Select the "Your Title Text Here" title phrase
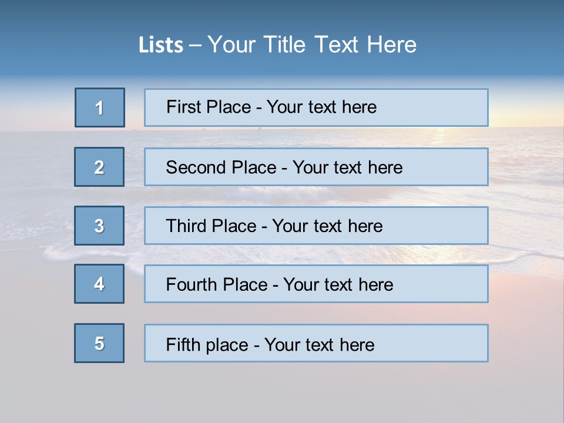Image resolution: width=564 pixels, height=423 pixels. 311,45
